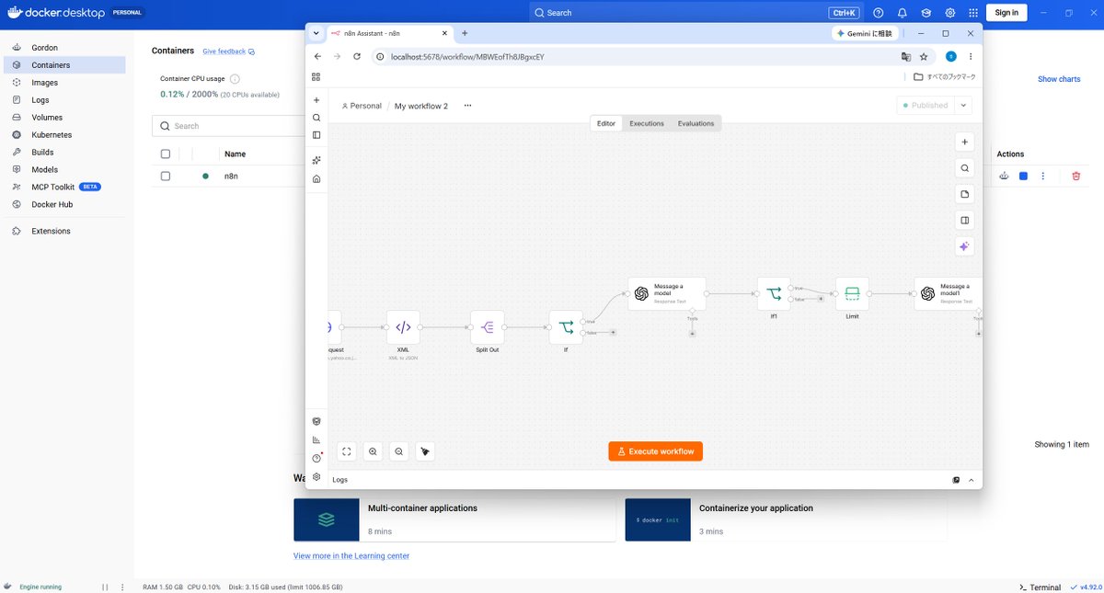Click View more in the Learning center
Screen dimensions: 1104x593
[x=351, y=556]
